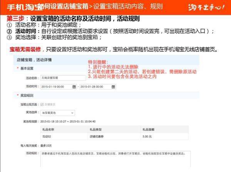The image size is (231, 172).
Task: Click the 奖池有效期 date range text
Action: [68, 122]
